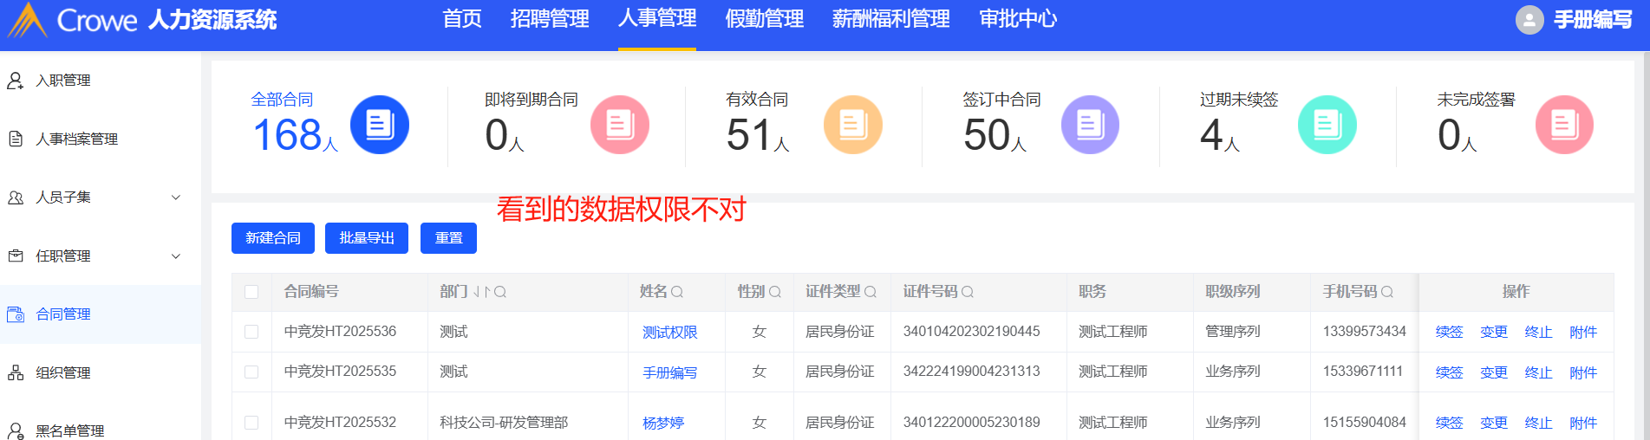The height and width of the screenshot is (440, 1650).
Task: Click the 签订中合同 50 count
Action: click(x=986, y=135)
